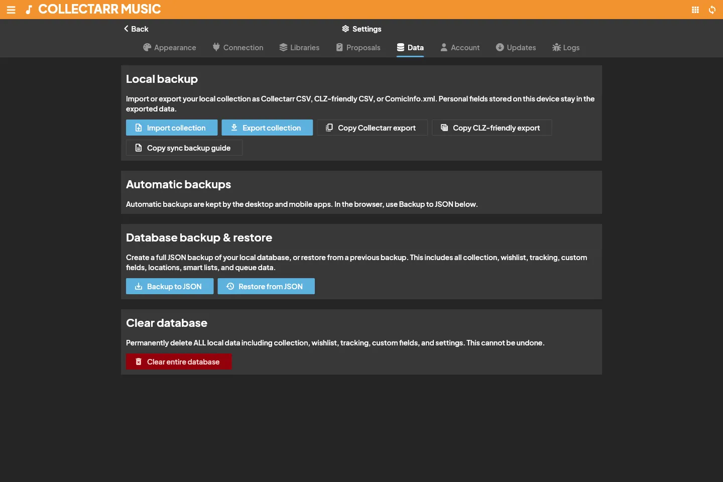
Task: Open the Libraries tab
Action: click(x=299, y=47)
